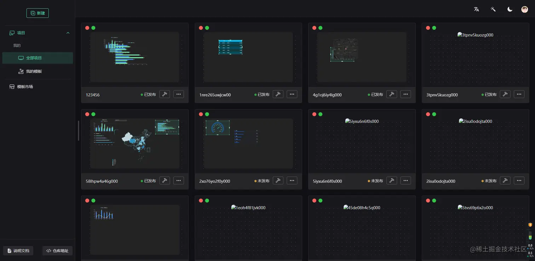Open more options for 2xo76yo2f0y000
The image size is (535, 261).
point(292,180)
